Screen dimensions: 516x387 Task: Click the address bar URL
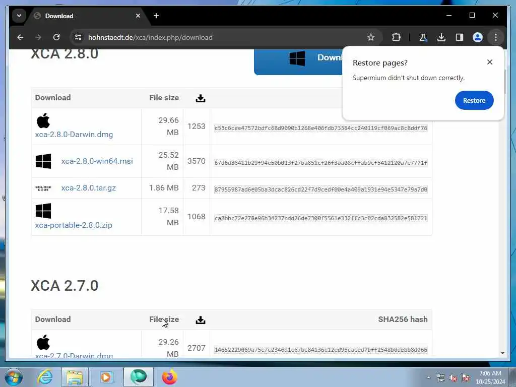point(150,37)
